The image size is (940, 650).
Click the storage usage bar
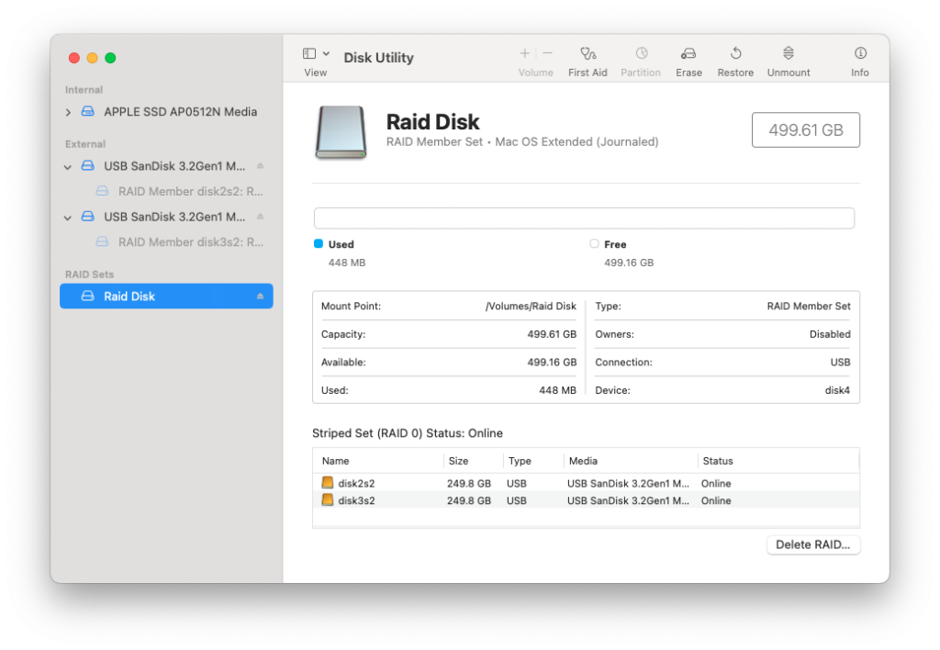584,218
